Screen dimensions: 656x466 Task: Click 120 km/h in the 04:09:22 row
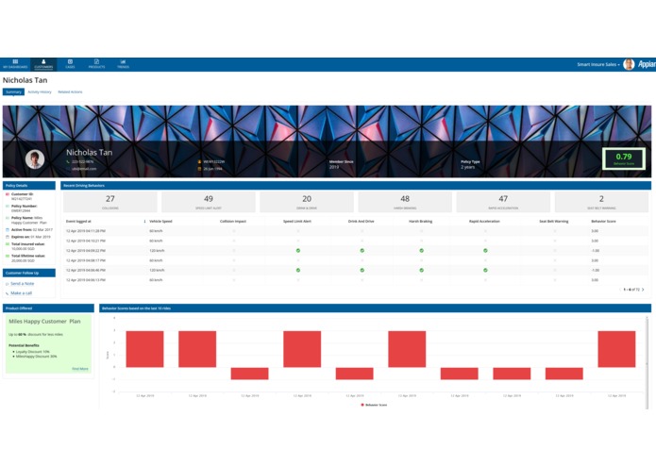157,251
